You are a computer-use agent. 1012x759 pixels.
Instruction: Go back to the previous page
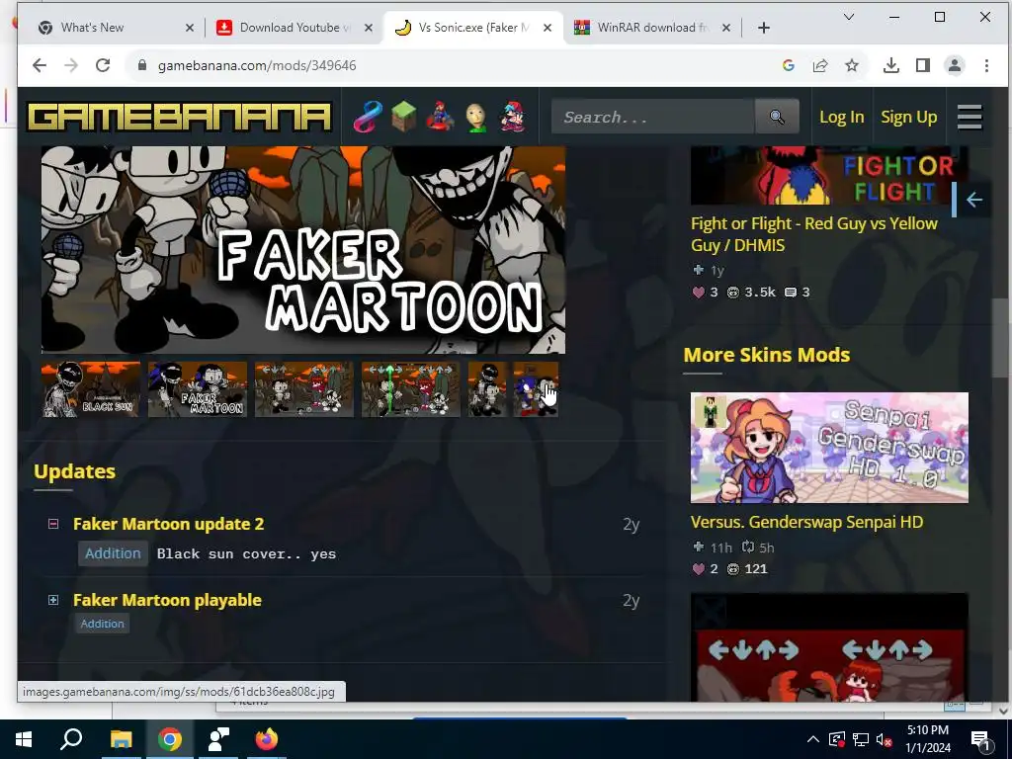click(x=40, y=65)
